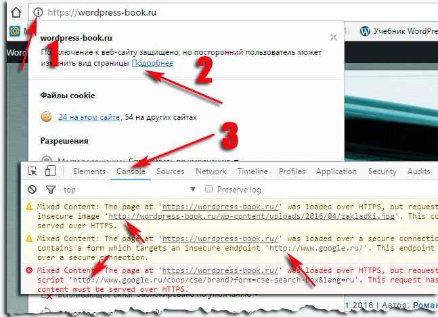Image resolution: width=438 pixels, height=317 pixels.
Task: Click the address bar URL wordpress-book.ru
Action: (102, 13)
